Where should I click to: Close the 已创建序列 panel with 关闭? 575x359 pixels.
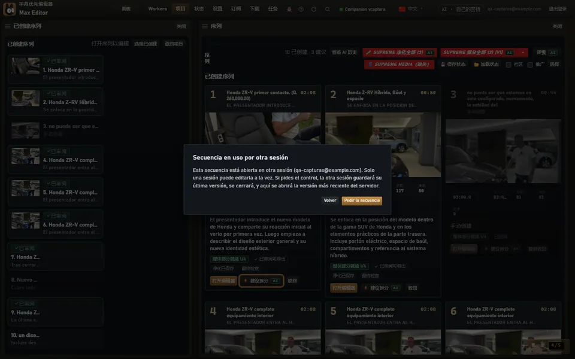pos(181,26)
